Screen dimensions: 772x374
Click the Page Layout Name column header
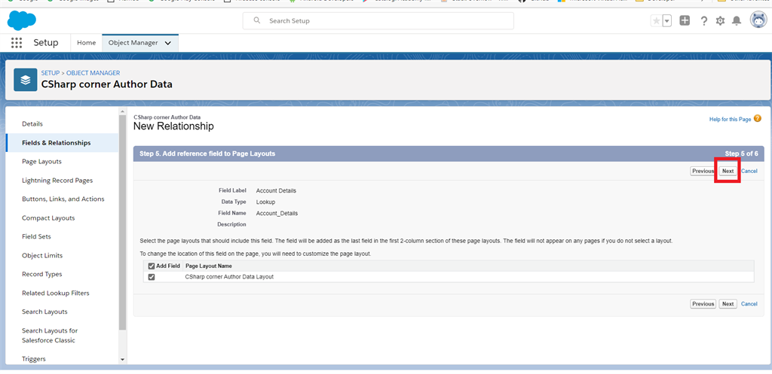tap(209, 266)
